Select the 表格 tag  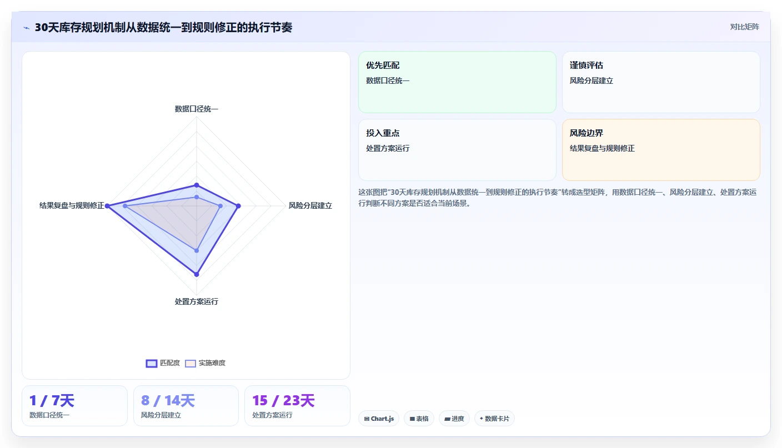(419, 419)
